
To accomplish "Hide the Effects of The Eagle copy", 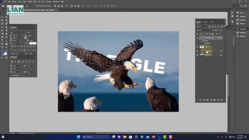I will click(202, 41).
